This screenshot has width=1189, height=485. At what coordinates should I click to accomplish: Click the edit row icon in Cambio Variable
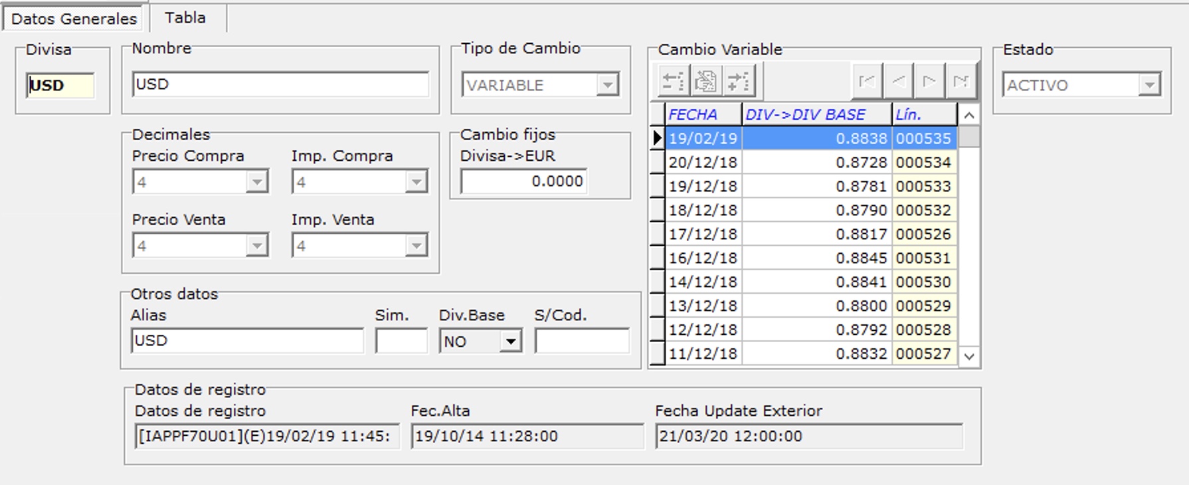coord(705,82)
